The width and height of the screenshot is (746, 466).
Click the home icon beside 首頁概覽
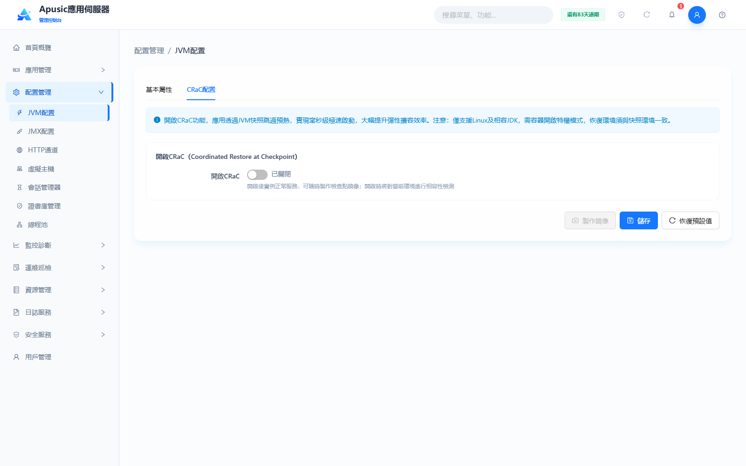(x=16, y=48)
